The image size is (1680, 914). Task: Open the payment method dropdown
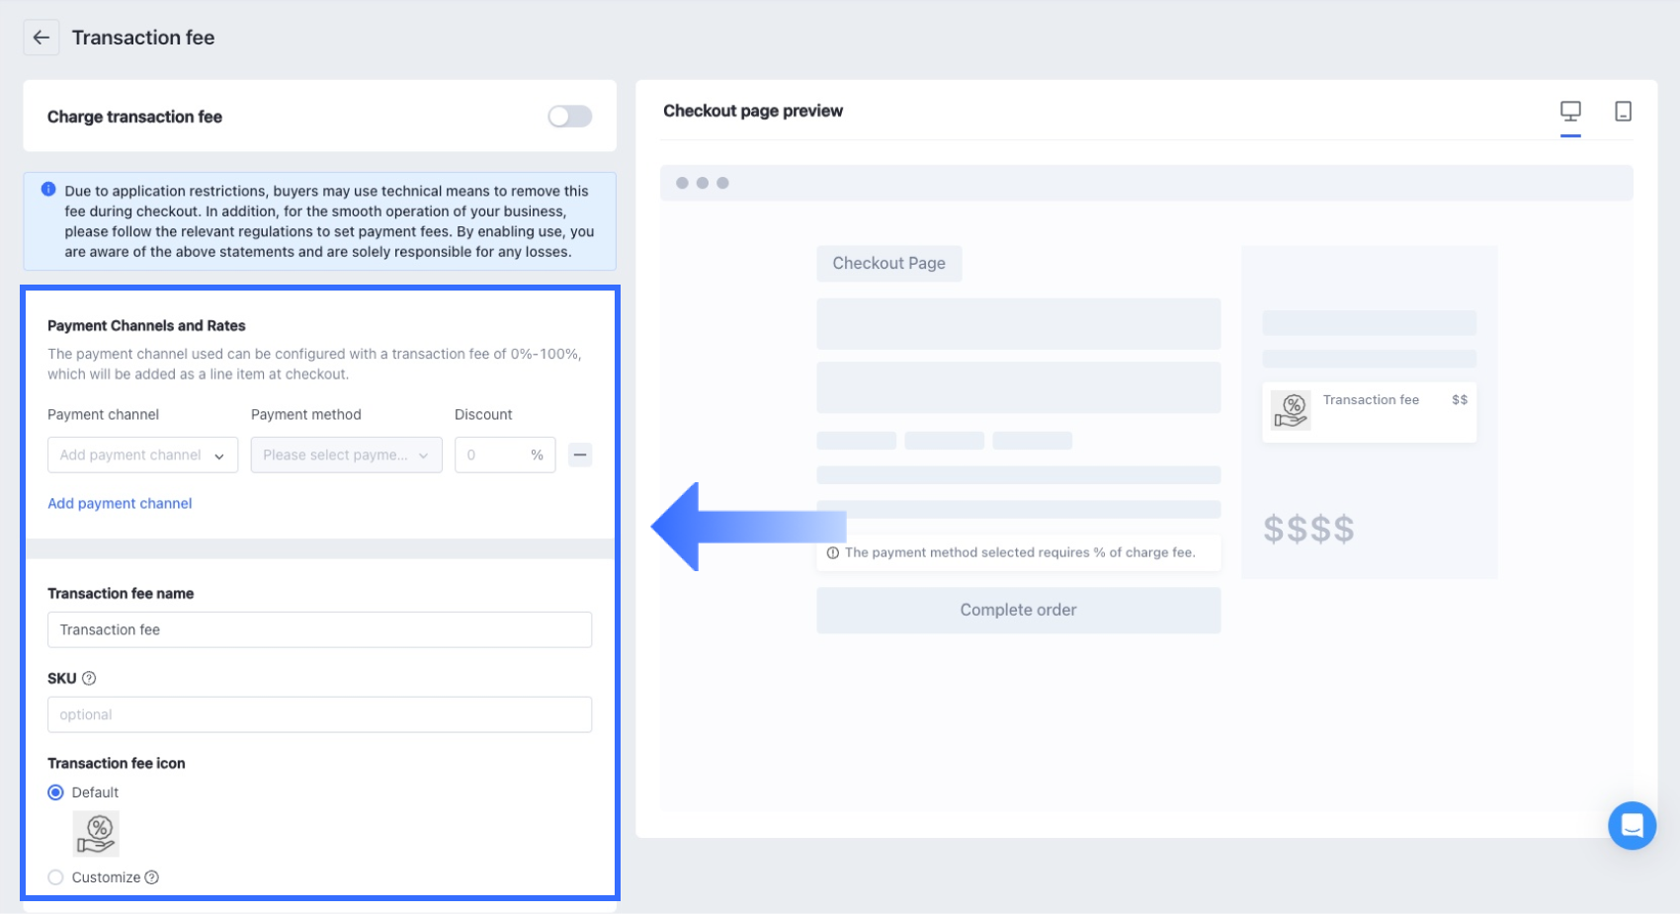pyautogui.click(x=346, y=455)
